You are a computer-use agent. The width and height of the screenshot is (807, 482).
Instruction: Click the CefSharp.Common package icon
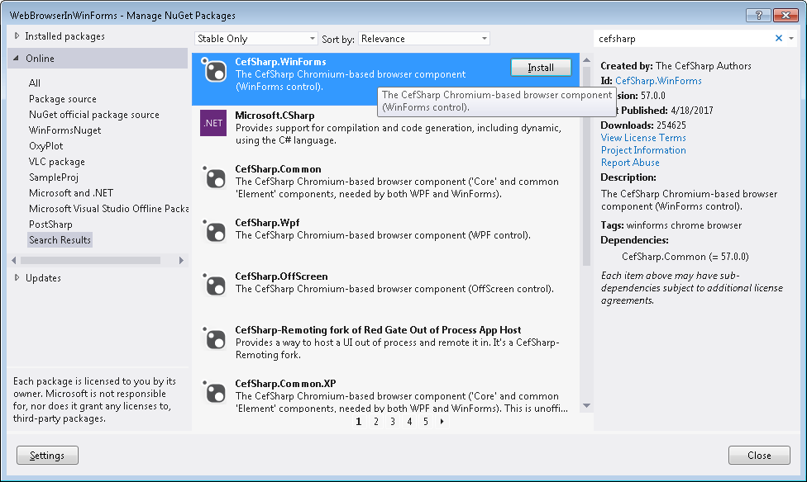(x=214, y=177)
